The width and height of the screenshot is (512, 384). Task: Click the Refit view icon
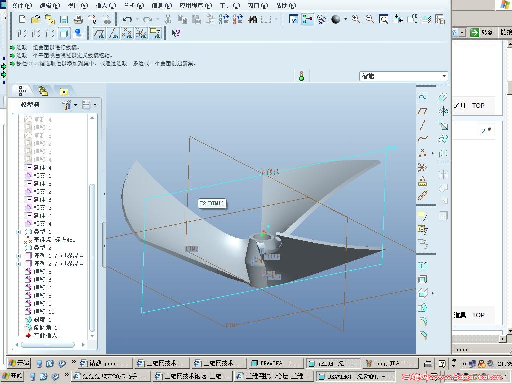click(x=384, y=19)
